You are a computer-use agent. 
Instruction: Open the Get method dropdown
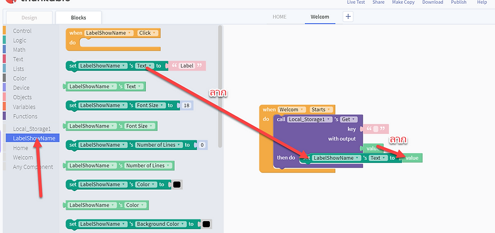pos(348,119)
